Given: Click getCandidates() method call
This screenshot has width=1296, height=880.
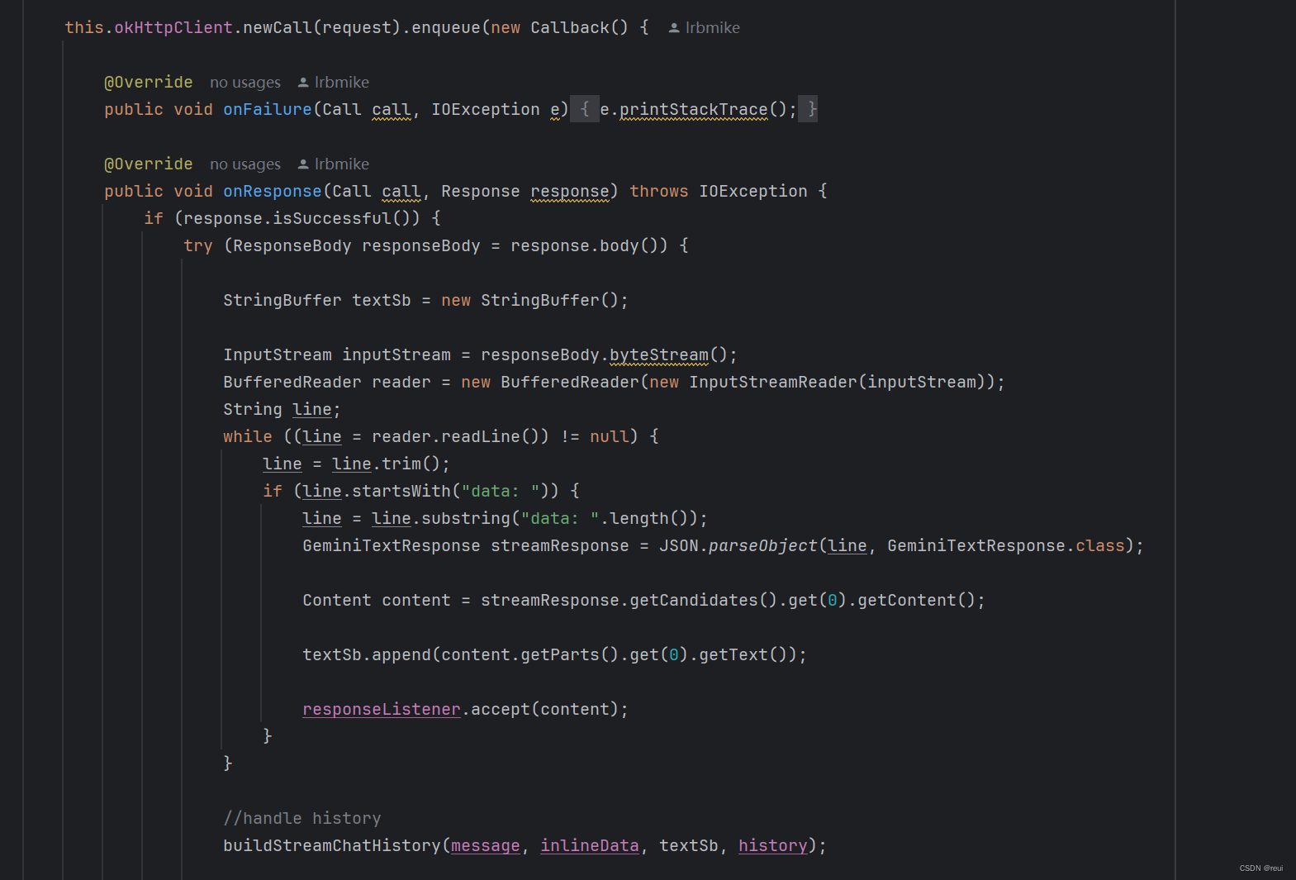Looking at the screenshot, I should click(x=704, y=601).
